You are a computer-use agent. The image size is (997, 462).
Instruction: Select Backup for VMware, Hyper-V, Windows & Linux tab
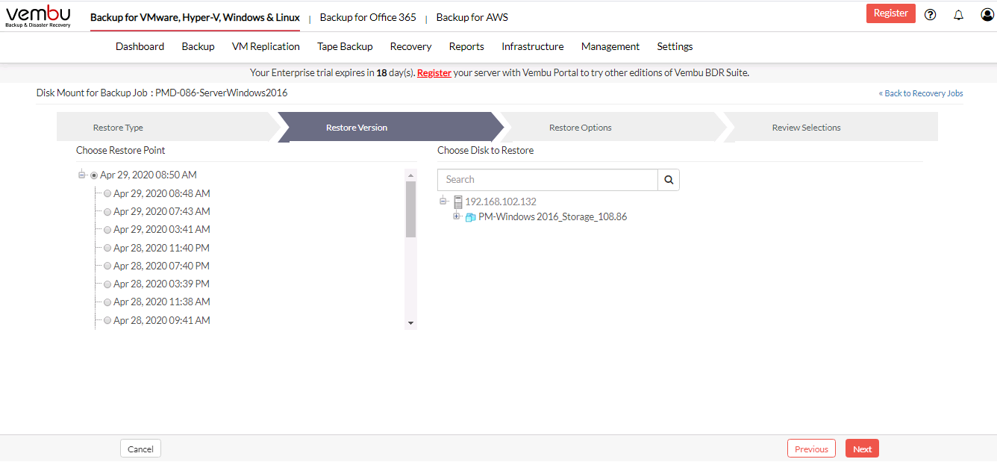tap(195, 17)
